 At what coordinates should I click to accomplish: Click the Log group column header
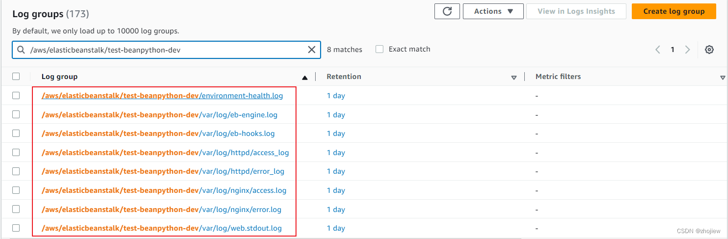tap(59, 77)
